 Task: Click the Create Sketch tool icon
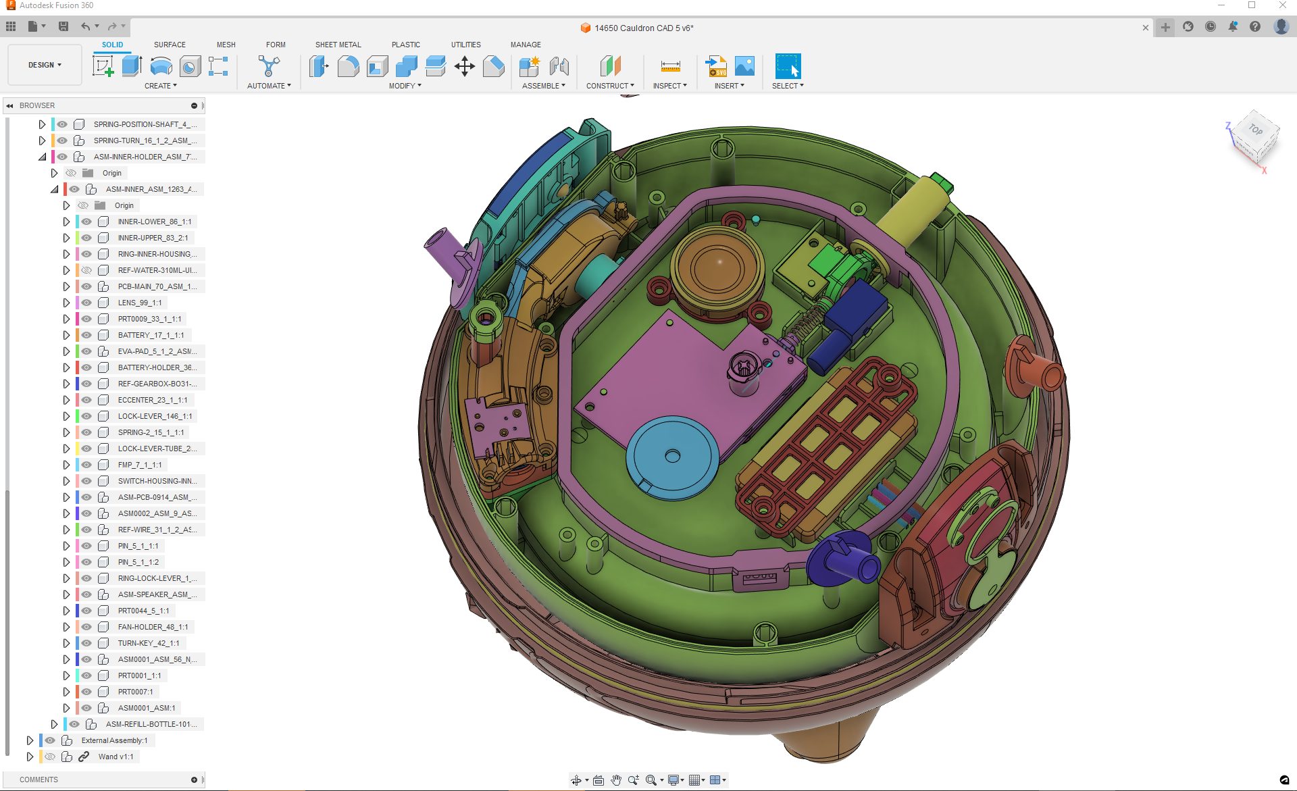click(103, 66)
